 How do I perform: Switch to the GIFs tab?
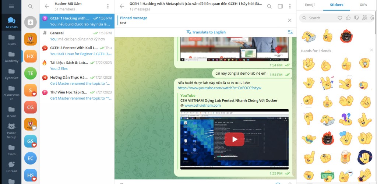click(x=363, y=5)
